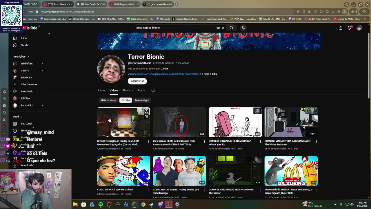Filter videos by Mais recentes
Image resolution: width=371 pixels, height=209 pixels.
pos(108,100)
